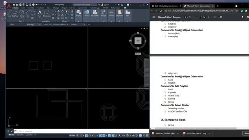249x140 pixels.
Task: Switch to the Insert ribbon tab
Action: [x=23, y=8]
